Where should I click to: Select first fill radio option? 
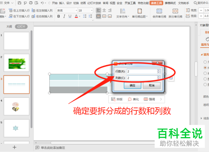(205, 62)
